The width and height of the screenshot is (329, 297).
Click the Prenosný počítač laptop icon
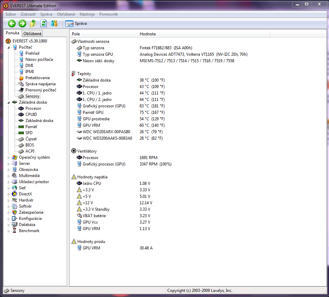(21, 90)
